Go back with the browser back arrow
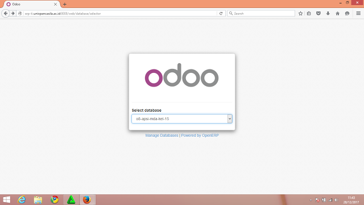 6,14
